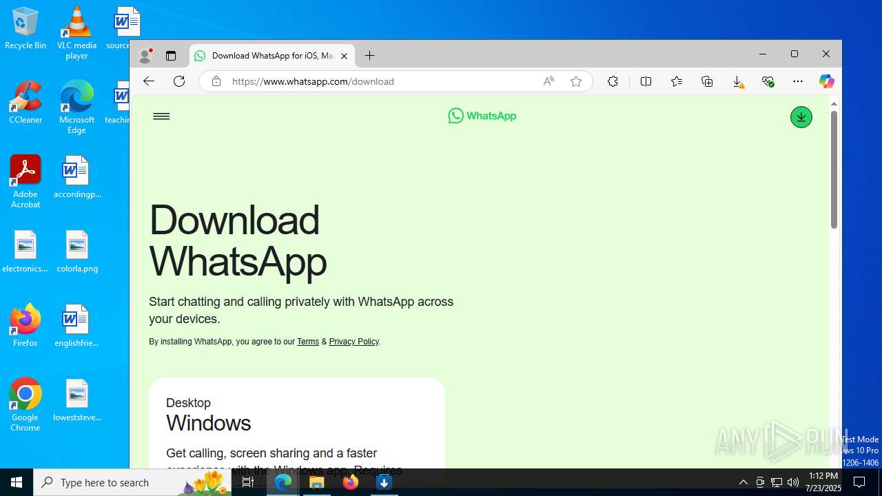Open the Recycle Bin desktop icon
882x496 pixels.
point(25,28)
